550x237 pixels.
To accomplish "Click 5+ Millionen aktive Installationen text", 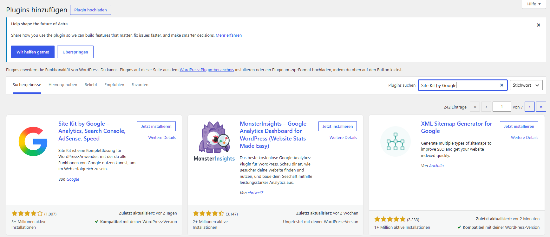I will click(29, 225).
